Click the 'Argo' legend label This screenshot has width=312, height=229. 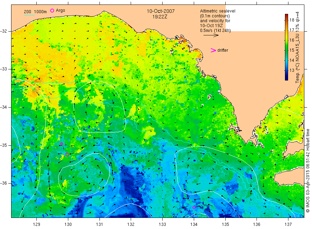(60, 10)
